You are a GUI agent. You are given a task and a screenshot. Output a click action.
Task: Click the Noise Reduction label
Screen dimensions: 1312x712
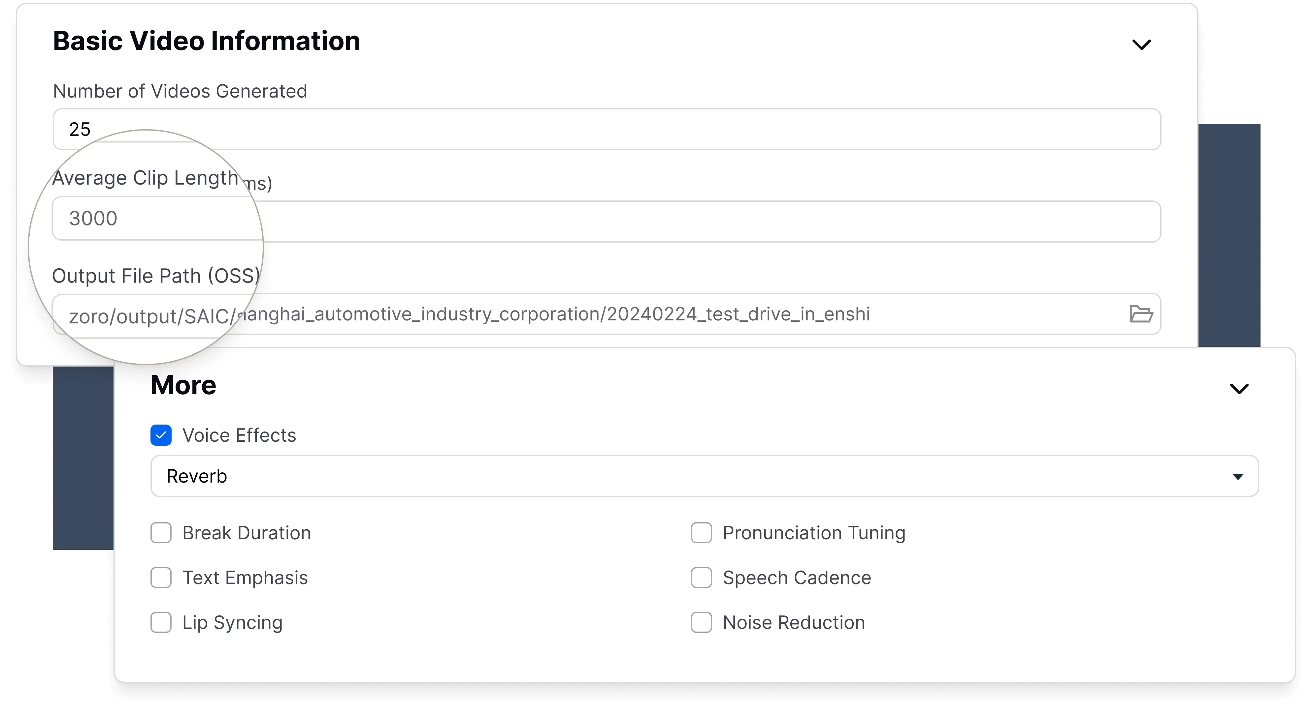(794, 623)
